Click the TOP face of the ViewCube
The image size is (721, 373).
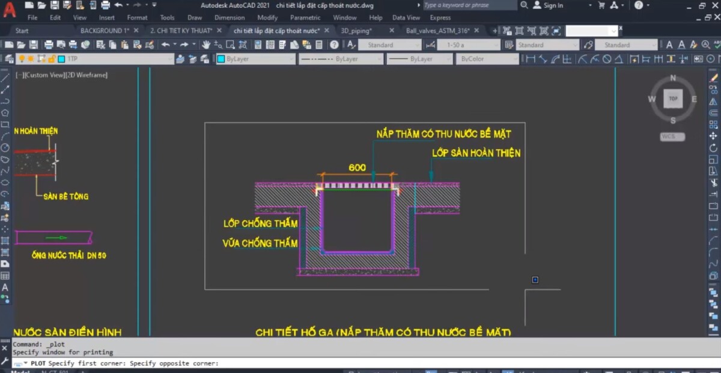(672, 98)
